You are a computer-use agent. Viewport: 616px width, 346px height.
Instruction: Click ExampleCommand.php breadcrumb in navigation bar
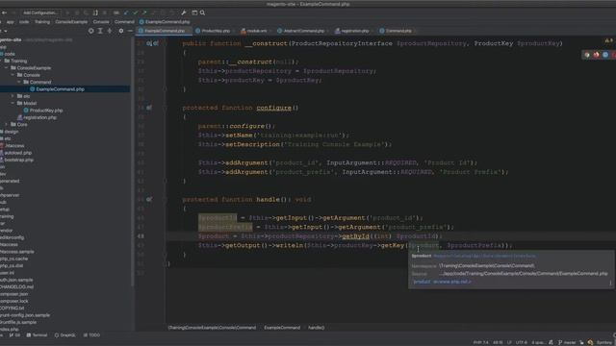(x=165, y=22)
